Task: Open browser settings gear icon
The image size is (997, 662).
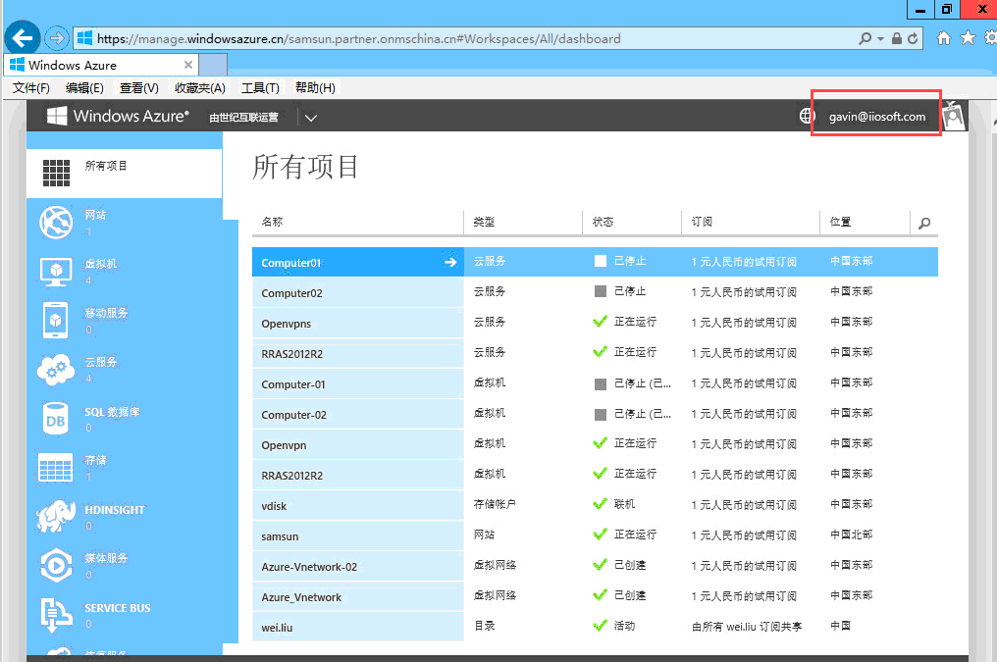Action: coord(990,38)
